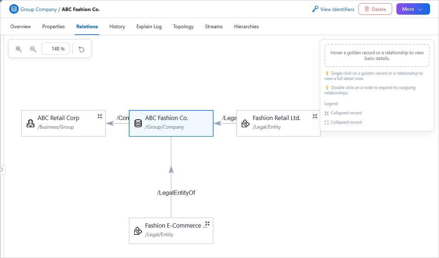Click the Group Company database icon in the breadcrumb

tap(14, 9)
